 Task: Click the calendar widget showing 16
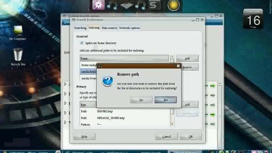point(253,19)
